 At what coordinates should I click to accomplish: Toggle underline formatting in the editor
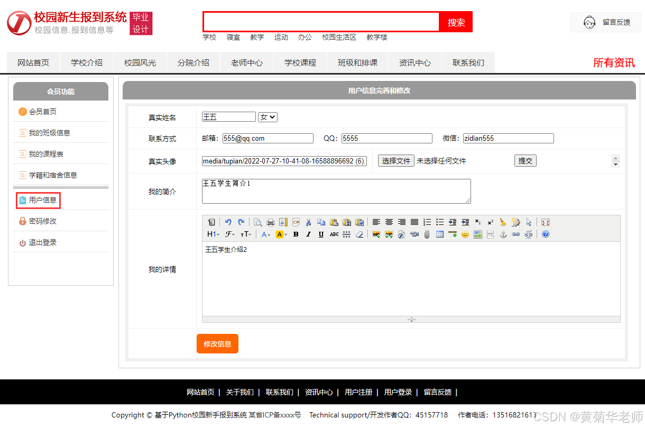pyautogui.click(x=322, y=234)
